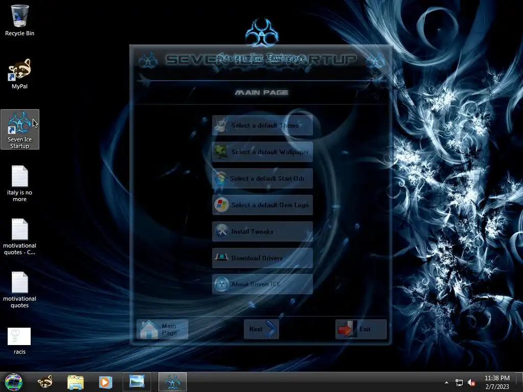Click the biohazard logo above the startup window
This screenshot has height=392, width=523.
(x=262, y=32)
